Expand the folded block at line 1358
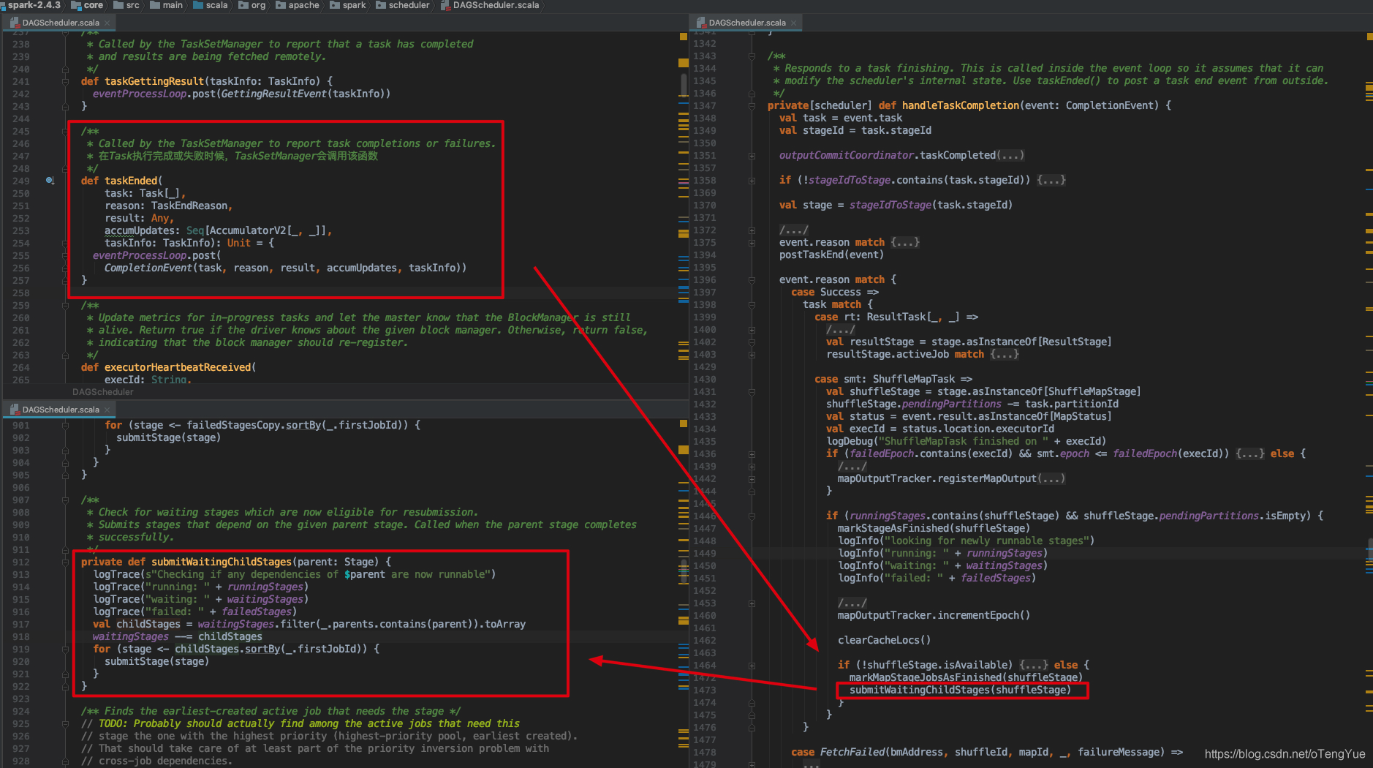 tap(752, 180)
